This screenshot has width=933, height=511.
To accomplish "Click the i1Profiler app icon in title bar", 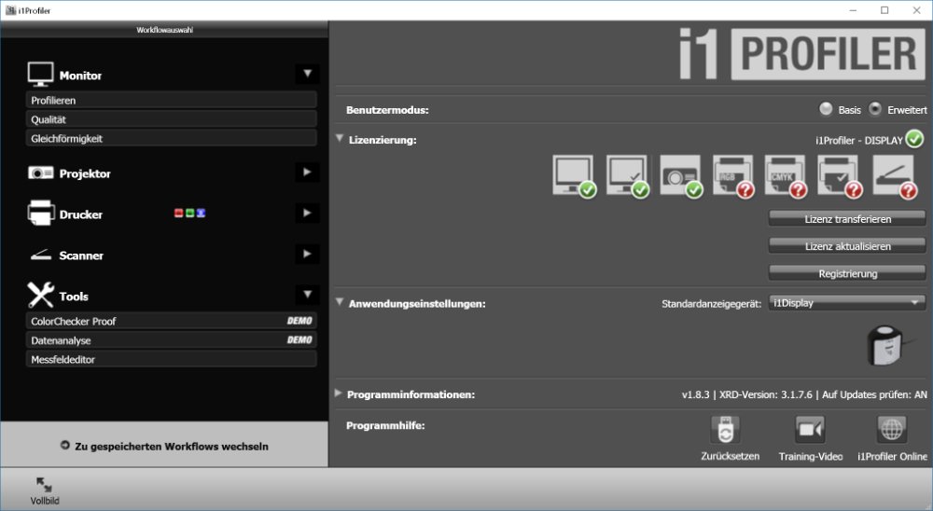I will (x=10, y=10).
